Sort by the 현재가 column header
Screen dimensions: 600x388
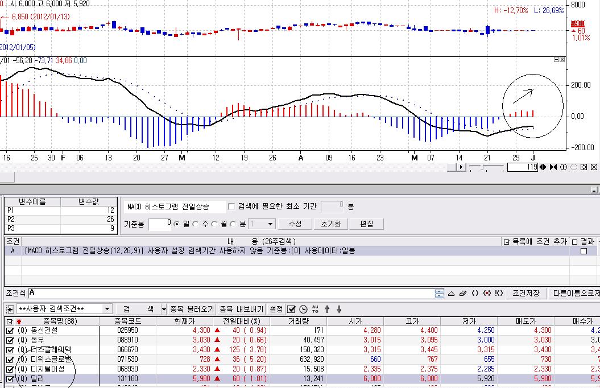click(x=185, y=321)
